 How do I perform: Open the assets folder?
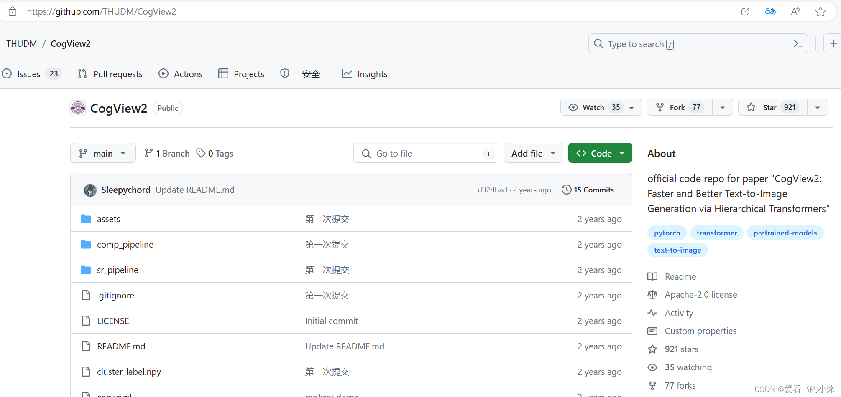tap(108, 219)
